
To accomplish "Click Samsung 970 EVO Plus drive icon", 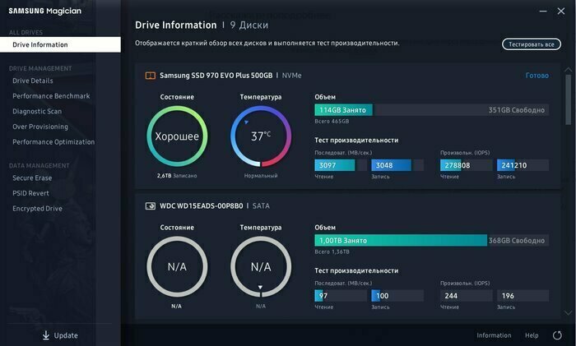I will pos(151,76).
